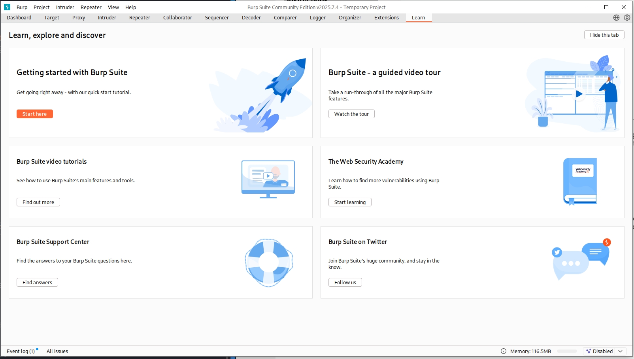Open the View menu

113,7
